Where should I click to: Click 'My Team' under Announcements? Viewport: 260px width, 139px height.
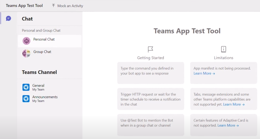tap(38, 101)
